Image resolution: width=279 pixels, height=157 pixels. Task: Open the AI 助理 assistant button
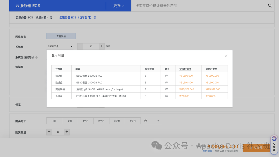tap(274, 145)
